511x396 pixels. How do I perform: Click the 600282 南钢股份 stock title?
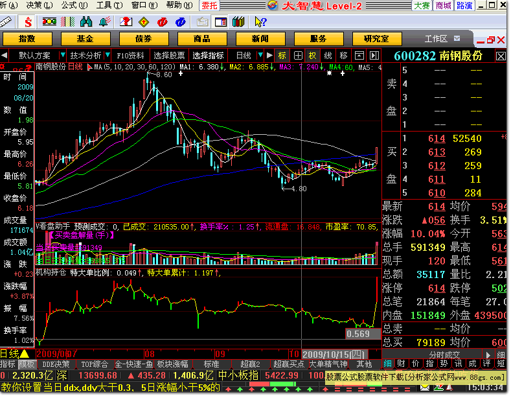438,56
